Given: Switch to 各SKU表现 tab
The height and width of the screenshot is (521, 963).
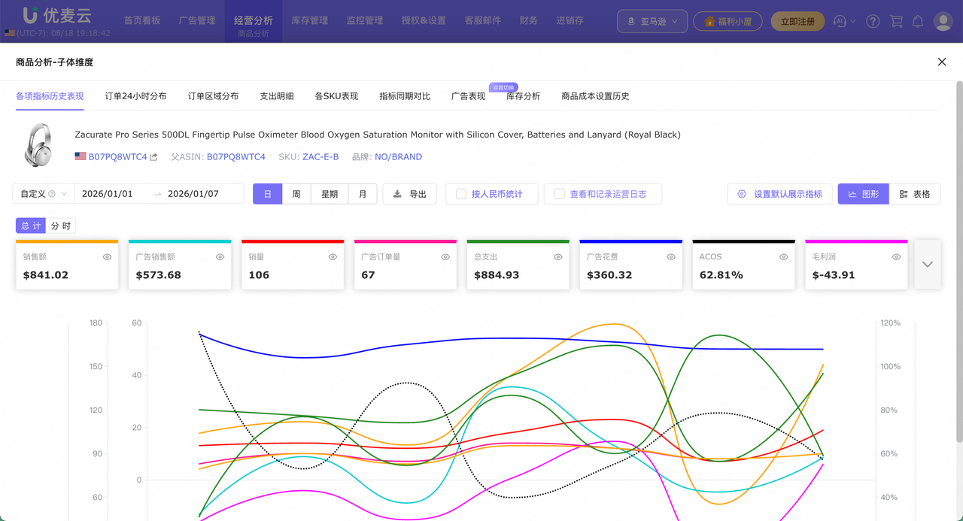Looking at the screenshot, I should [x=336, y=96].
